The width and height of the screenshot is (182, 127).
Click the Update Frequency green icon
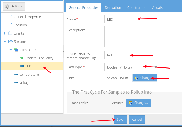[22, 58]
